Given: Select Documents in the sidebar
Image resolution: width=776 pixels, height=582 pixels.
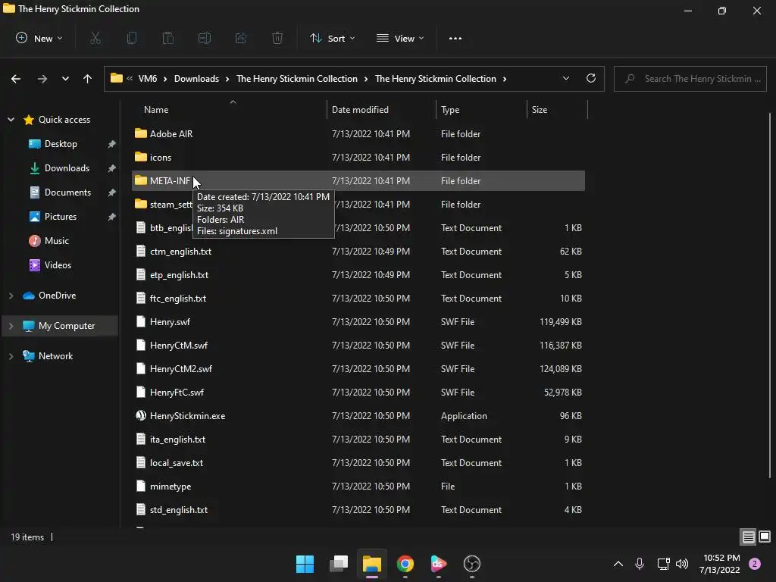Looking at the screenshot, I should tap(67, 192).
